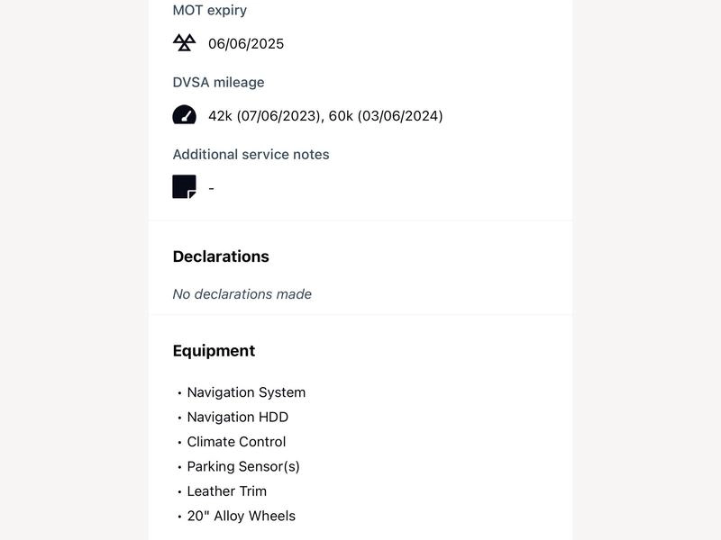Select the Leather Trim list item

pyautogui.click(x=227, y=491)
